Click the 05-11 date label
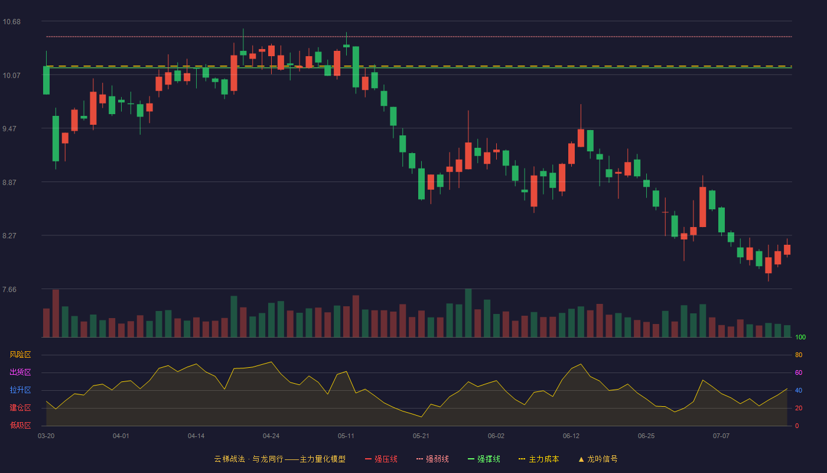Image resolution: width=827 pixels, height=473 pixels. pos(346,436)
